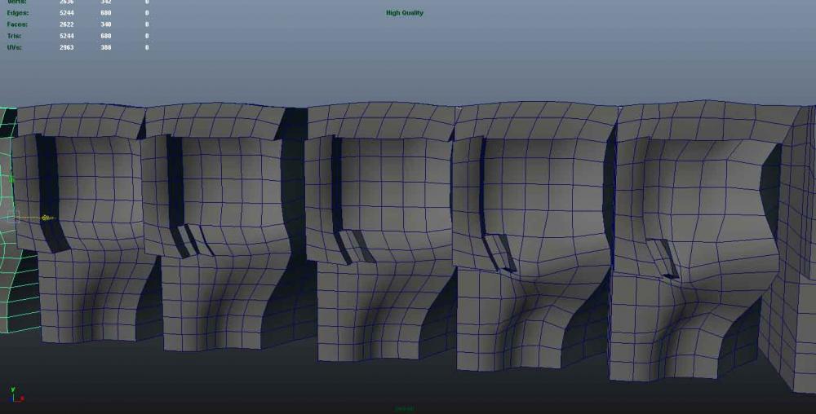Click the Faces count value 2622

tap(67, 24)
